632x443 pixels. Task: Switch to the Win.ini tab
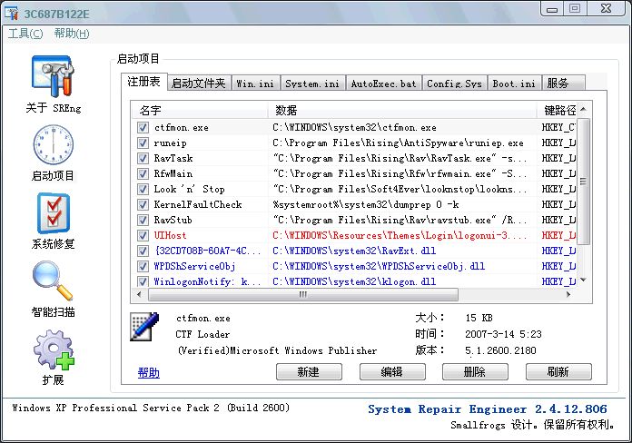click(255, 83)
